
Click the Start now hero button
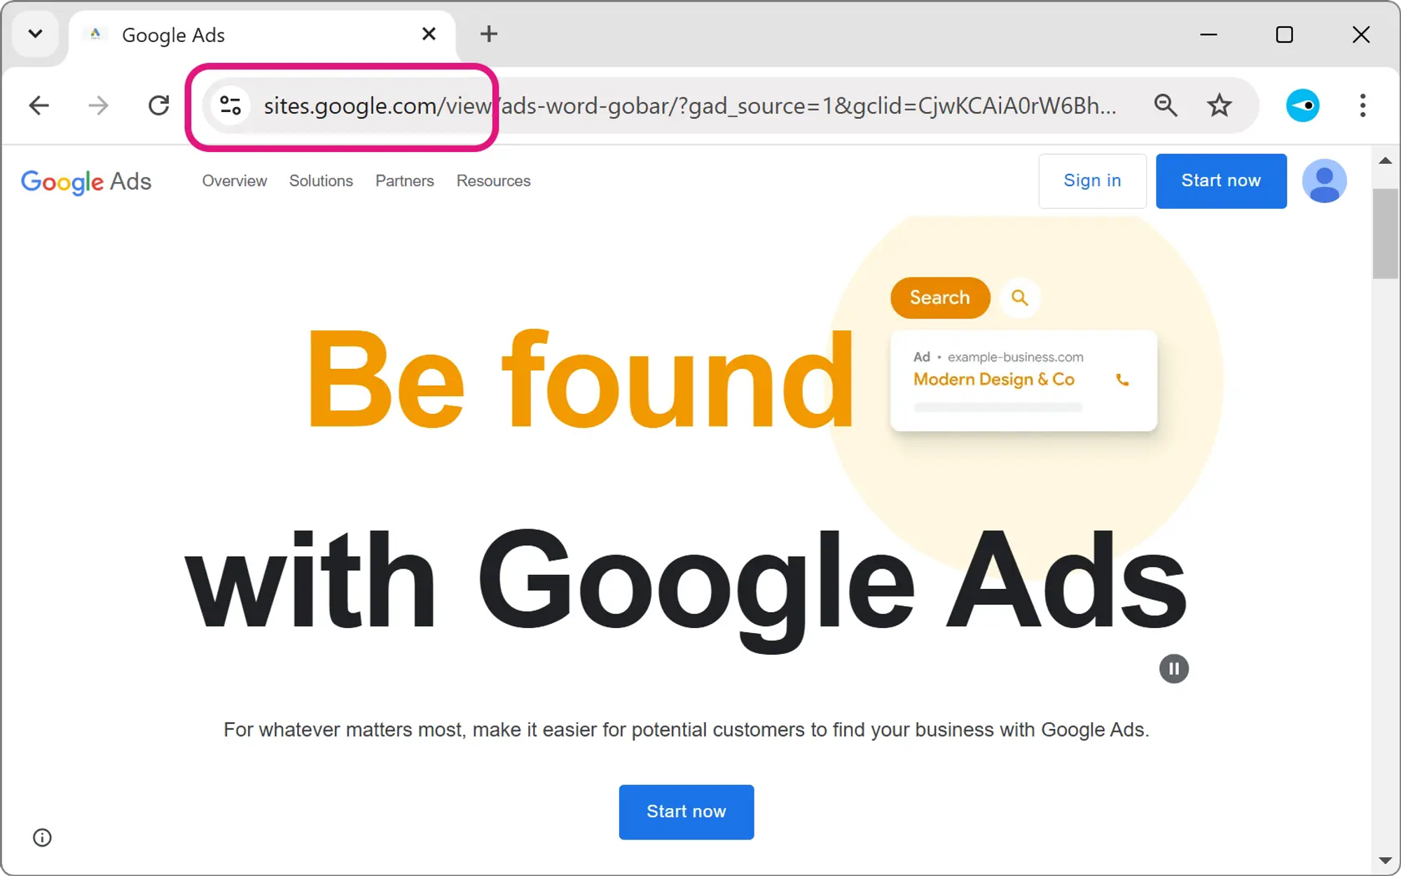pyautogui.click(x=686, y=812)
